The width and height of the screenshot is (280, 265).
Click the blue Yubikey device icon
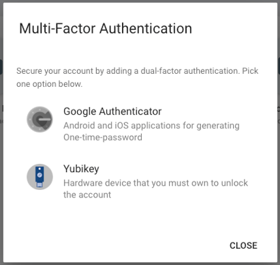(x=40, y=177)
